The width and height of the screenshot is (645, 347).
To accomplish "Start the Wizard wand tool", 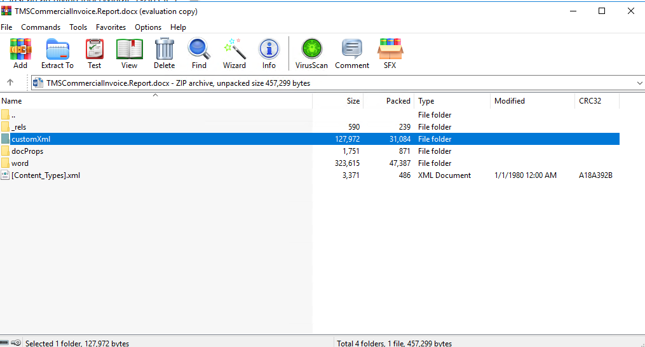I will [x=234, y=53].
